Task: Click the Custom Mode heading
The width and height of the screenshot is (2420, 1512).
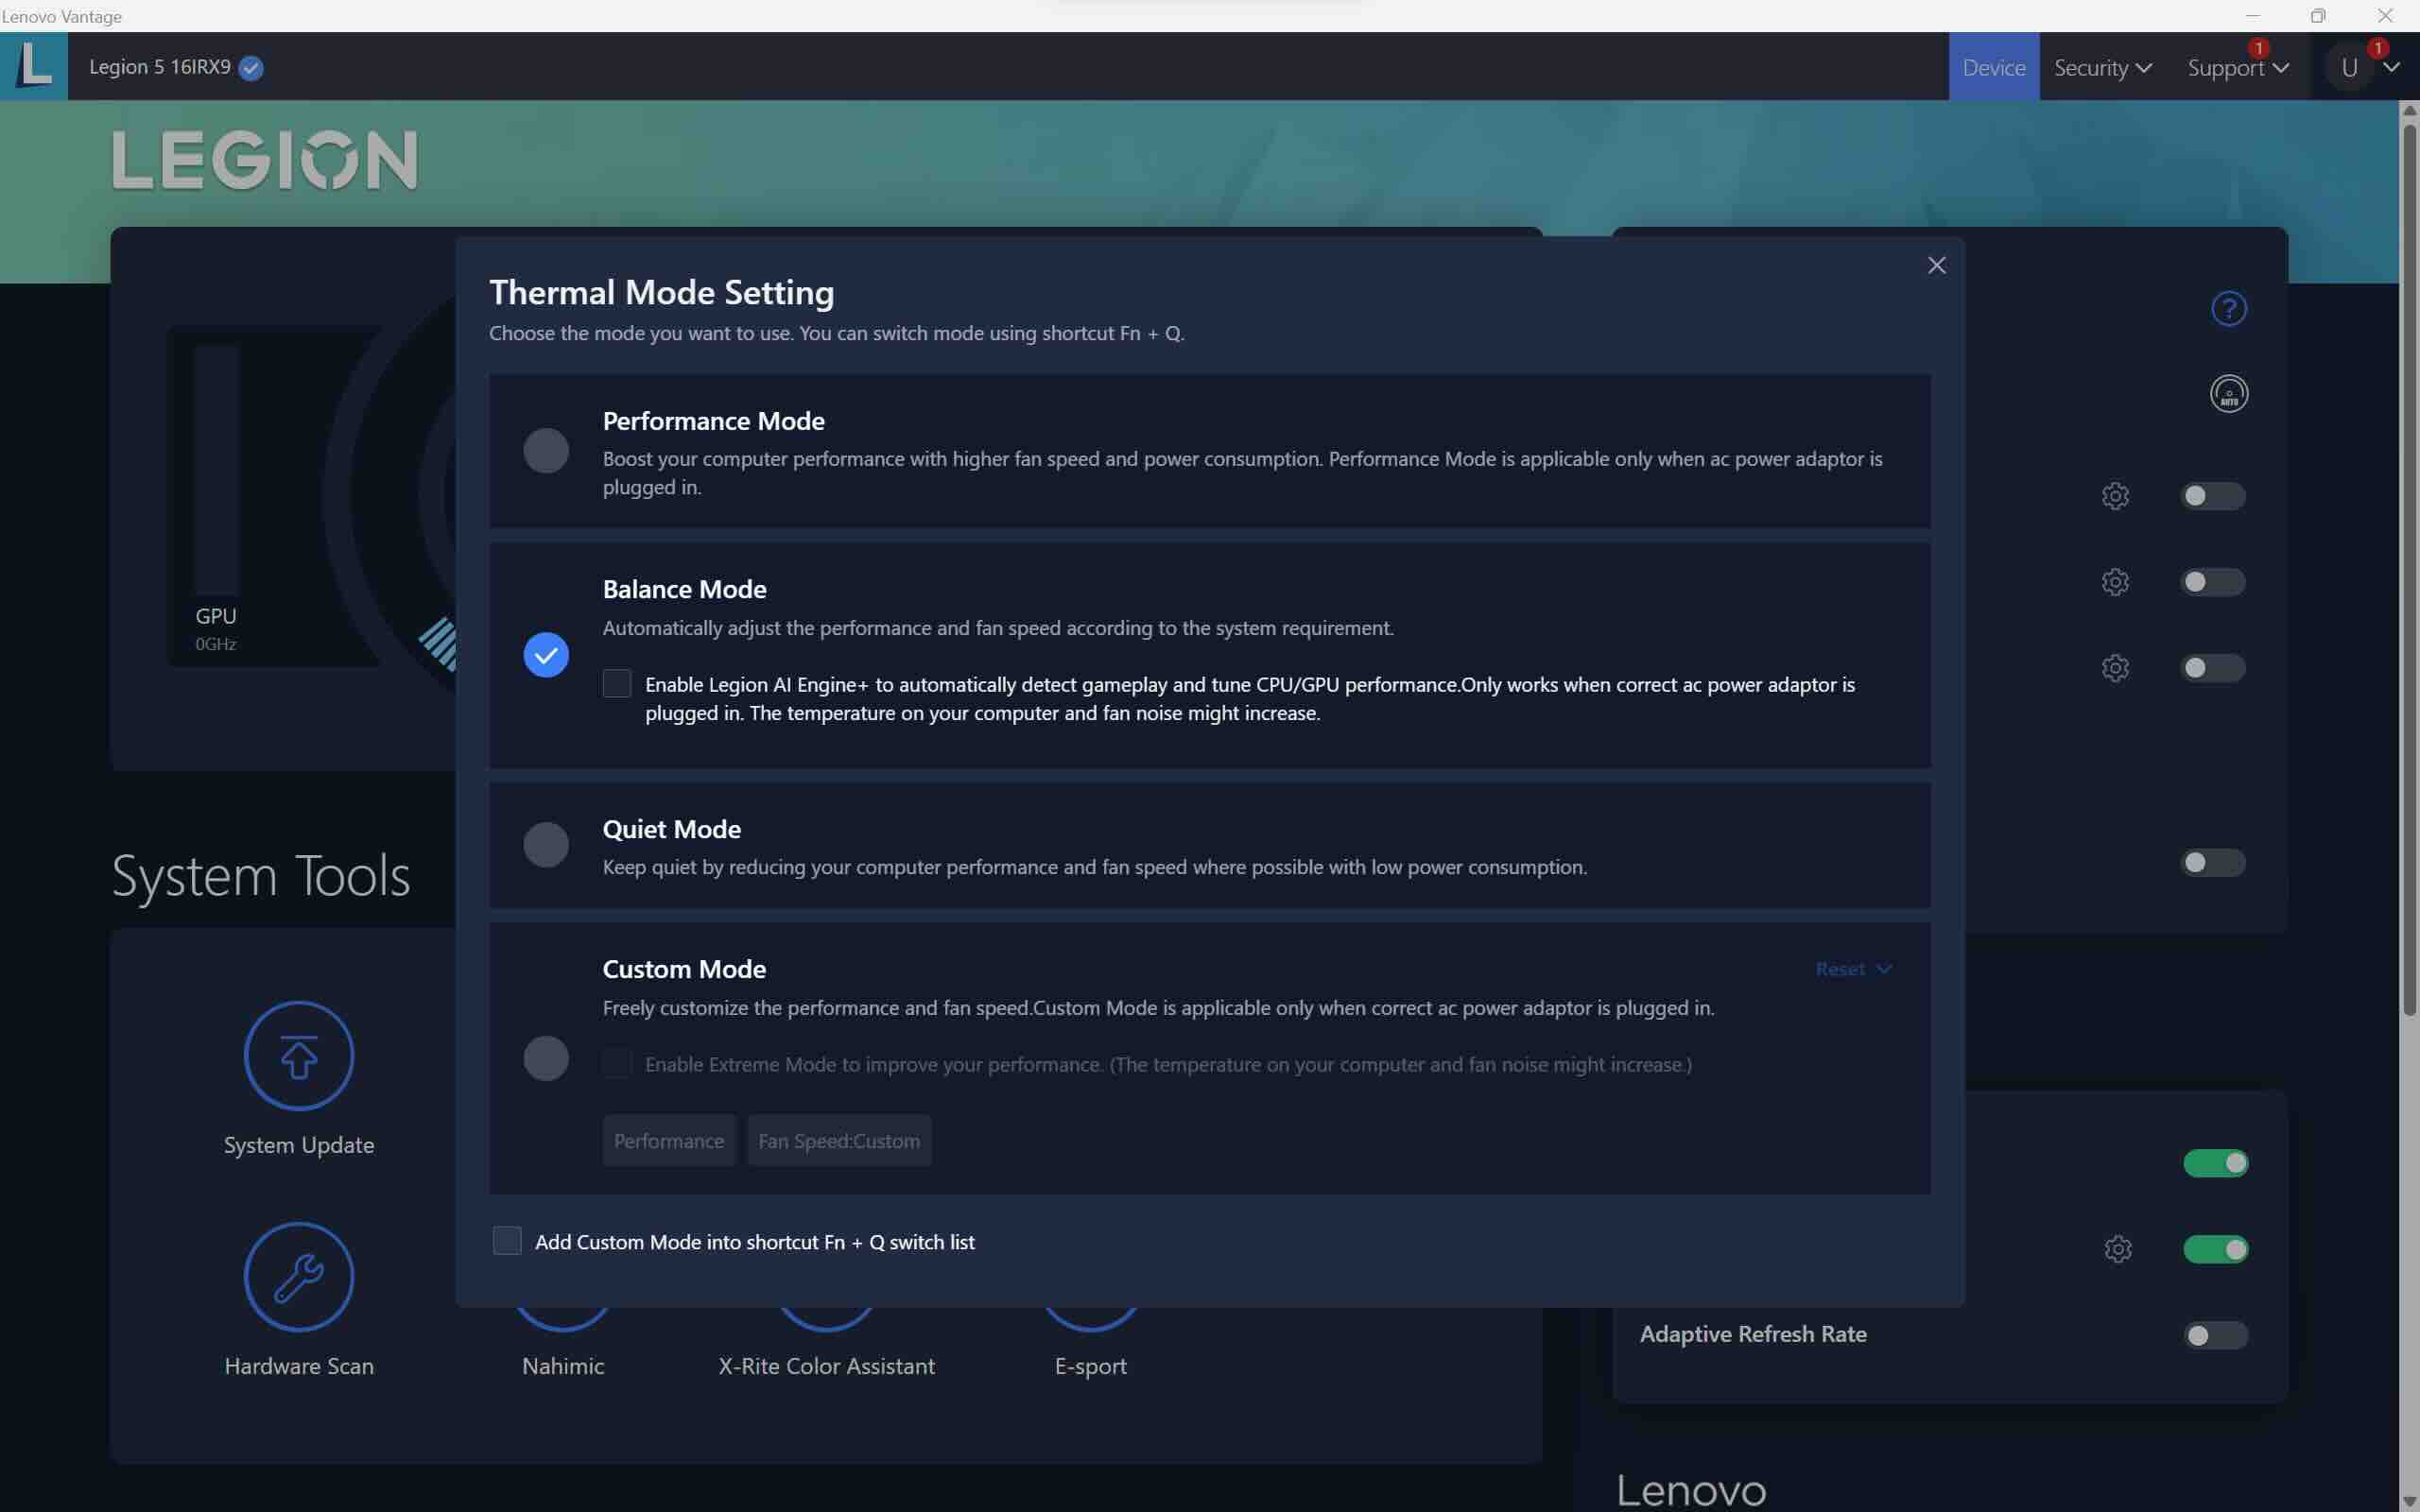Action: click(x=684, y=969)
